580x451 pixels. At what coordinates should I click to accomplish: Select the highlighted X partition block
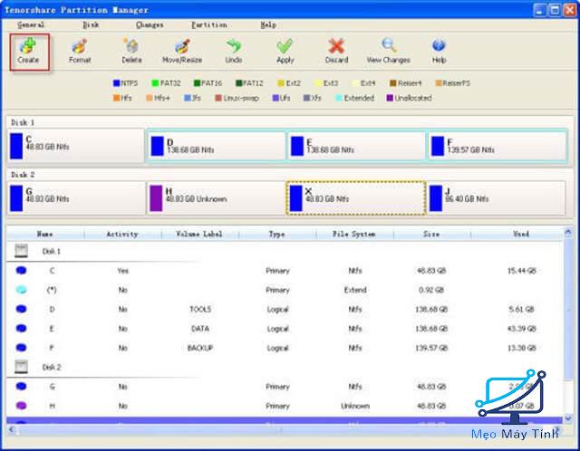click(356, 197)
